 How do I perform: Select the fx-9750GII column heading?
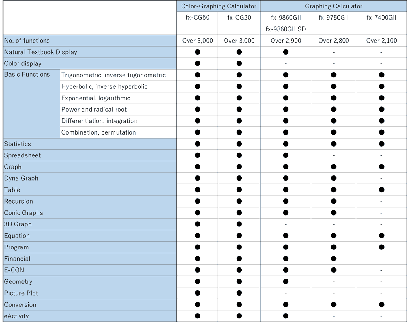coord(333,17)
